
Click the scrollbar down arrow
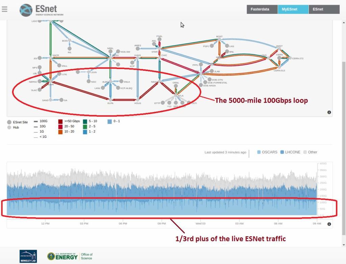coord(344,245)
